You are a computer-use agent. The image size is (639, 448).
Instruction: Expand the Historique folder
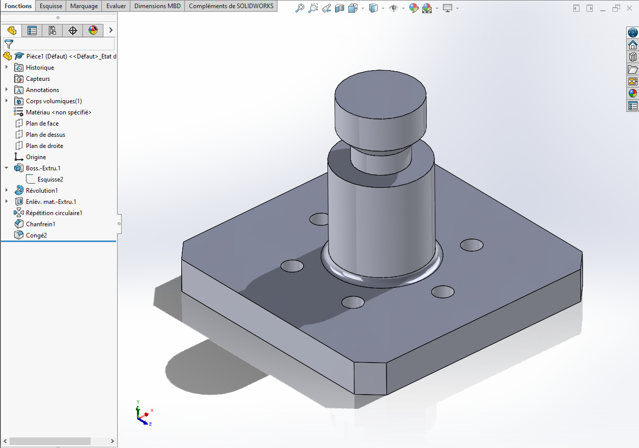coord(6,68)
